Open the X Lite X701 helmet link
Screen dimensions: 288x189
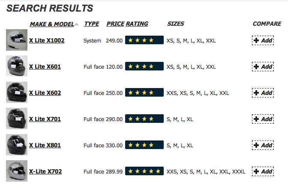45,119
